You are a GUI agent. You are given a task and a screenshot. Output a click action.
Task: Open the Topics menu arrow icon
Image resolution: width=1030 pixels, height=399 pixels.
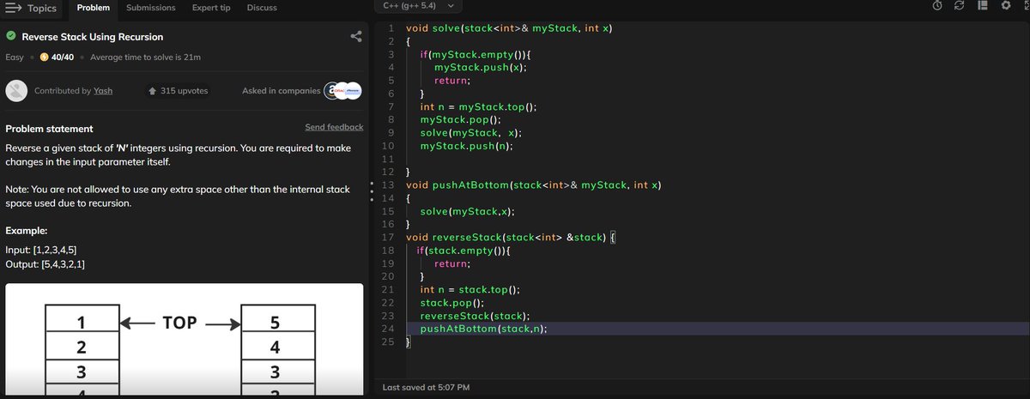(13, 8)
